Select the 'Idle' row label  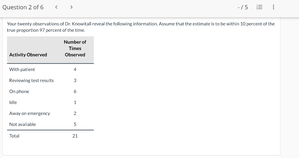click(13, 102)
